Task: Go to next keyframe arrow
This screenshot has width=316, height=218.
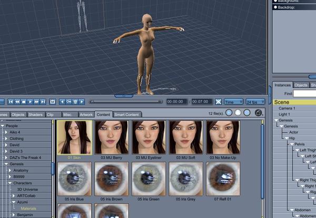Action: coord(82,102)
